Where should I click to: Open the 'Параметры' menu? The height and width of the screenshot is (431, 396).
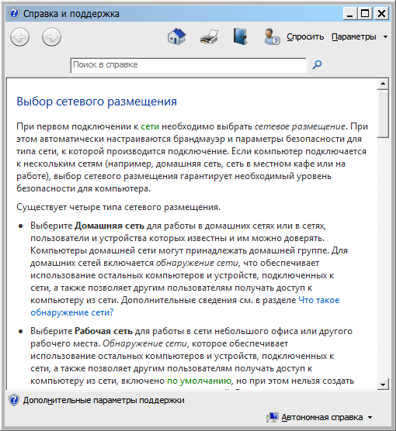354,36
